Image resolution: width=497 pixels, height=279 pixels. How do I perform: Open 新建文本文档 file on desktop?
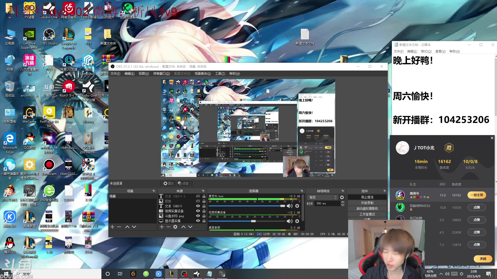pyautogui.click(x=305, y=37)
